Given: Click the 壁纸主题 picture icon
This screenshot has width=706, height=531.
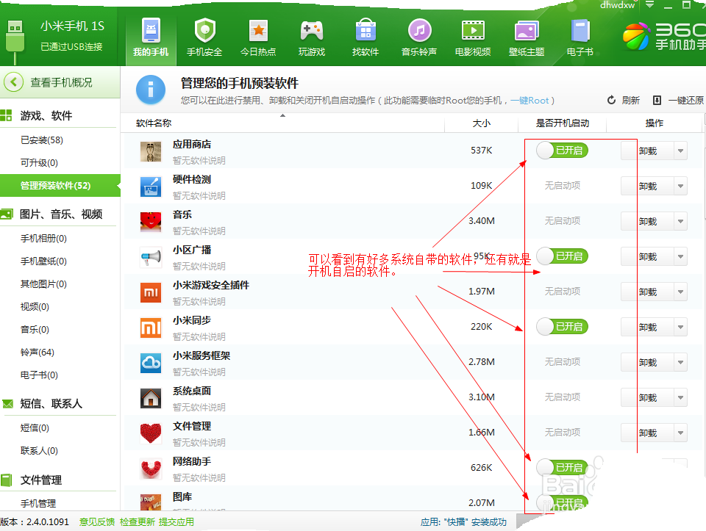Looking at the screenshot, I should 527,31.
